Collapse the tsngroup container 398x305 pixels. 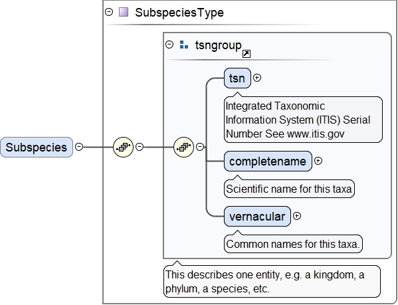pyautogui.click(x=169, y=45)
